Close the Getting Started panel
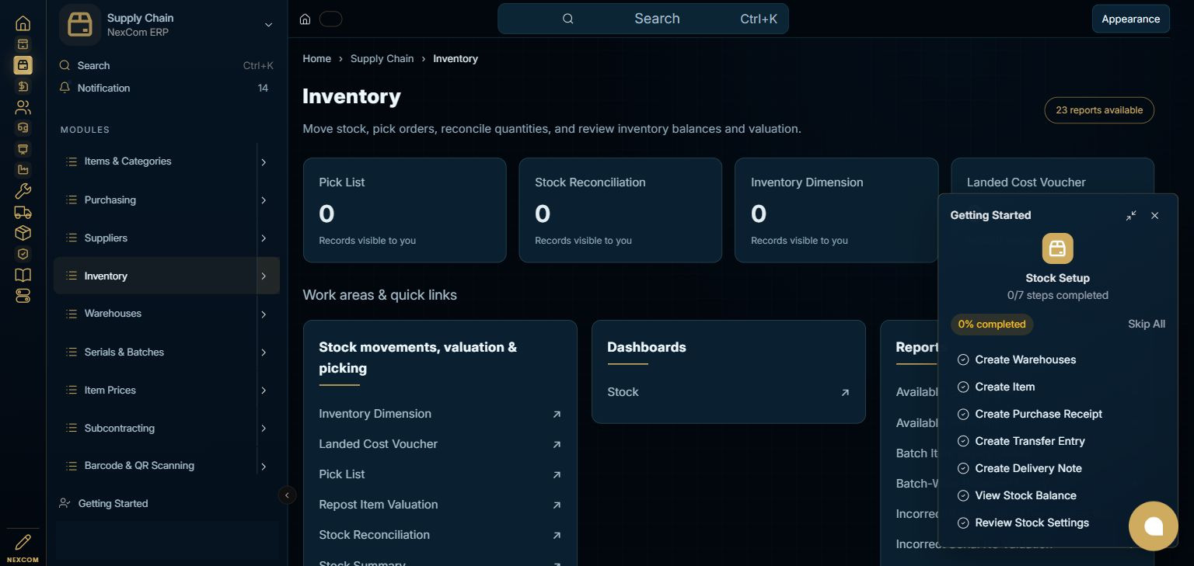This screenshot has height=566, width=1194. point(1155,215)
